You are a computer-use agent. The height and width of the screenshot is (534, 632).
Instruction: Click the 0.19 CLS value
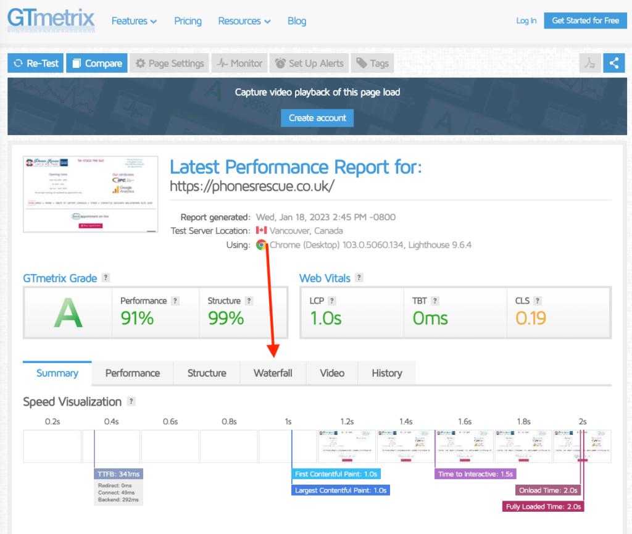pyautogui.click(x=531, y=319)
